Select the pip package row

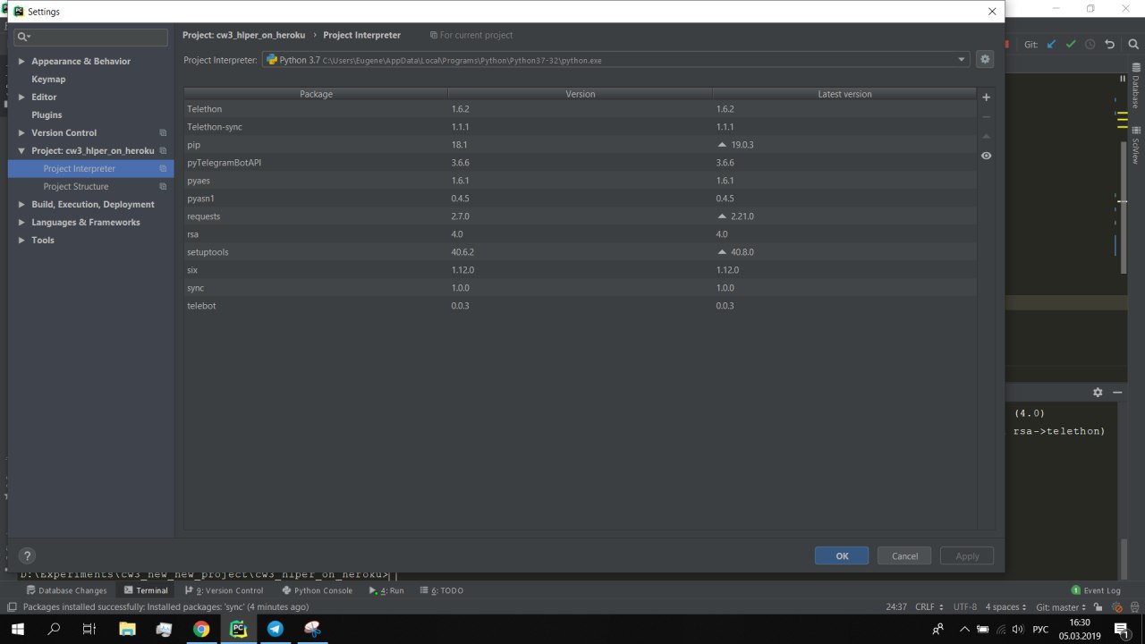580,145
